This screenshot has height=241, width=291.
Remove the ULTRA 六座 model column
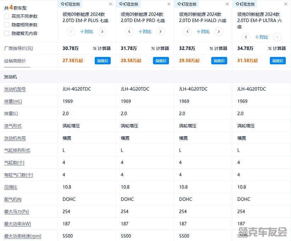(x=286, y=4)
